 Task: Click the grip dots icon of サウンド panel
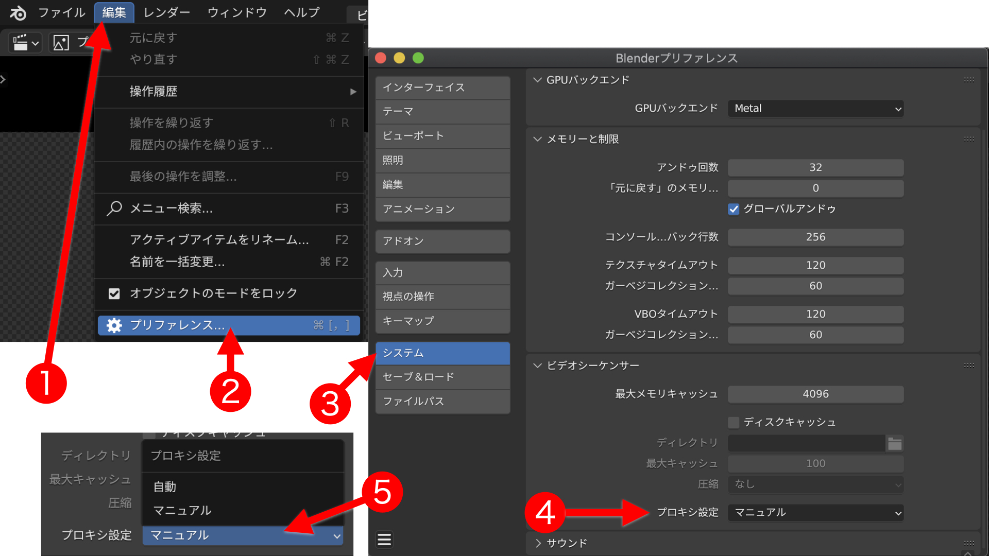click(969, 543)
